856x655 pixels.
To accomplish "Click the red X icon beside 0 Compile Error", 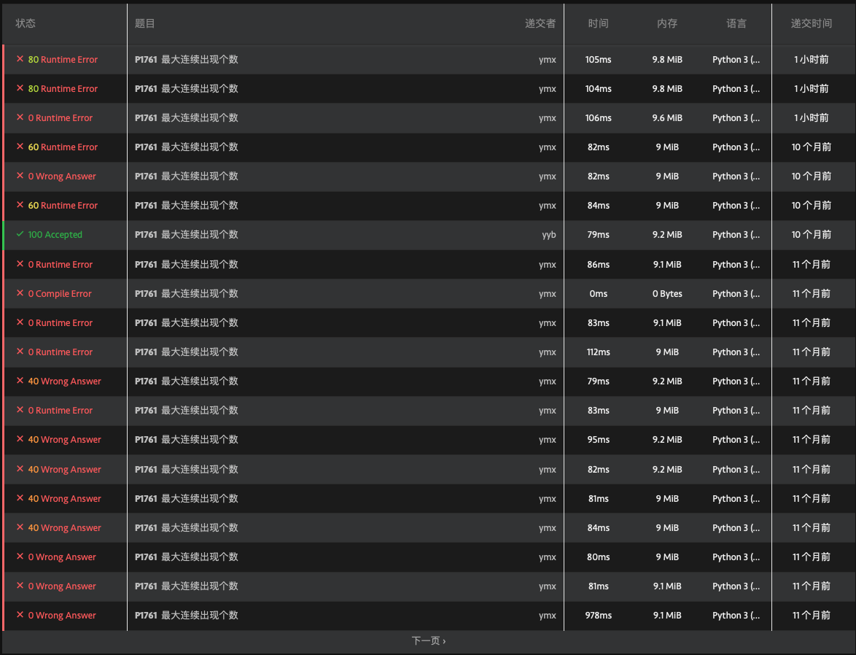I will coord(20,293).
